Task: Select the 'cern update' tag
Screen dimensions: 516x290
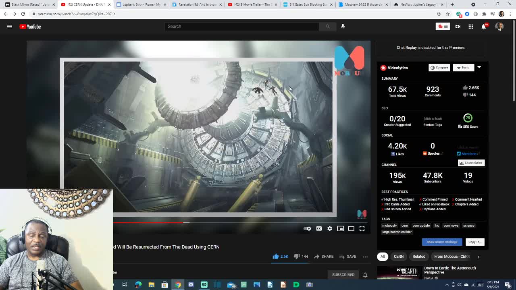Action: [421, 226]
